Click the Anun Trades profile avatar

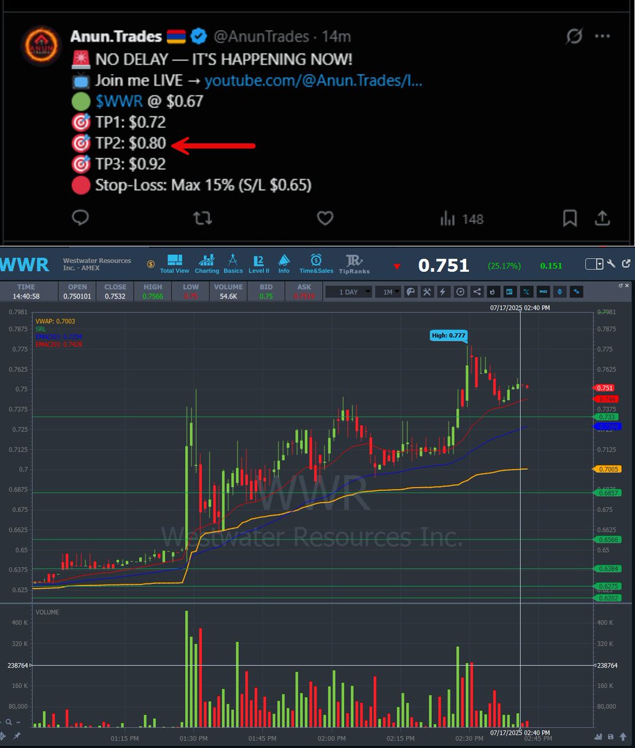coord(41,46)
